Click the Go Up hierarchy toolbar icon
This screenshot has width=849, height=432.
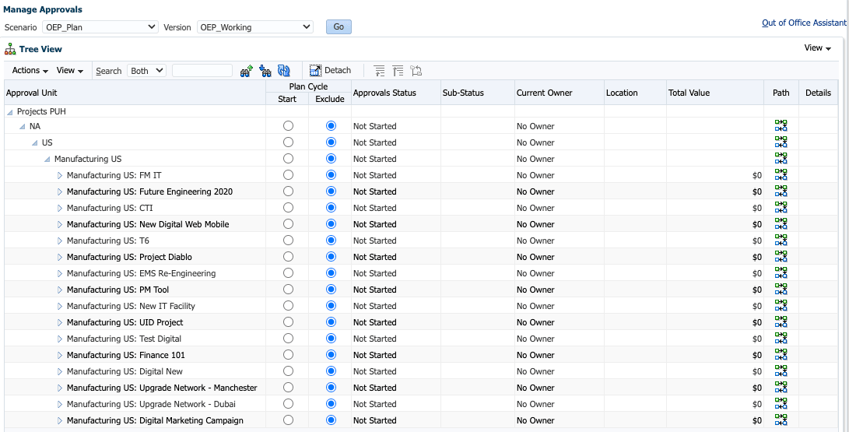[380, 70]
